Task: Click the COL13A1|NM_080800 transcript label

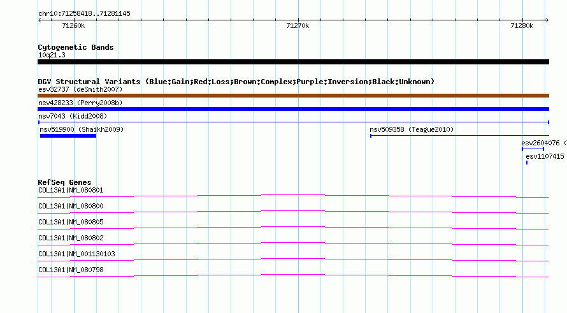Action: [x=71, y=207]
